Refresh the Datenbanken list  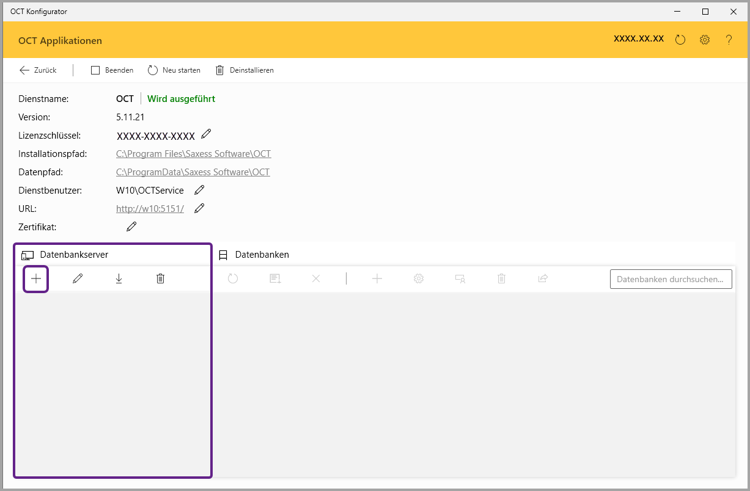tap(233, 279)
